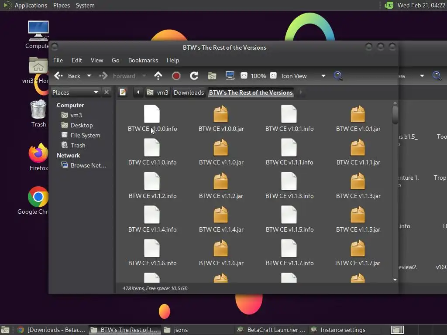Open the View menu

click(x=97, y=60)
